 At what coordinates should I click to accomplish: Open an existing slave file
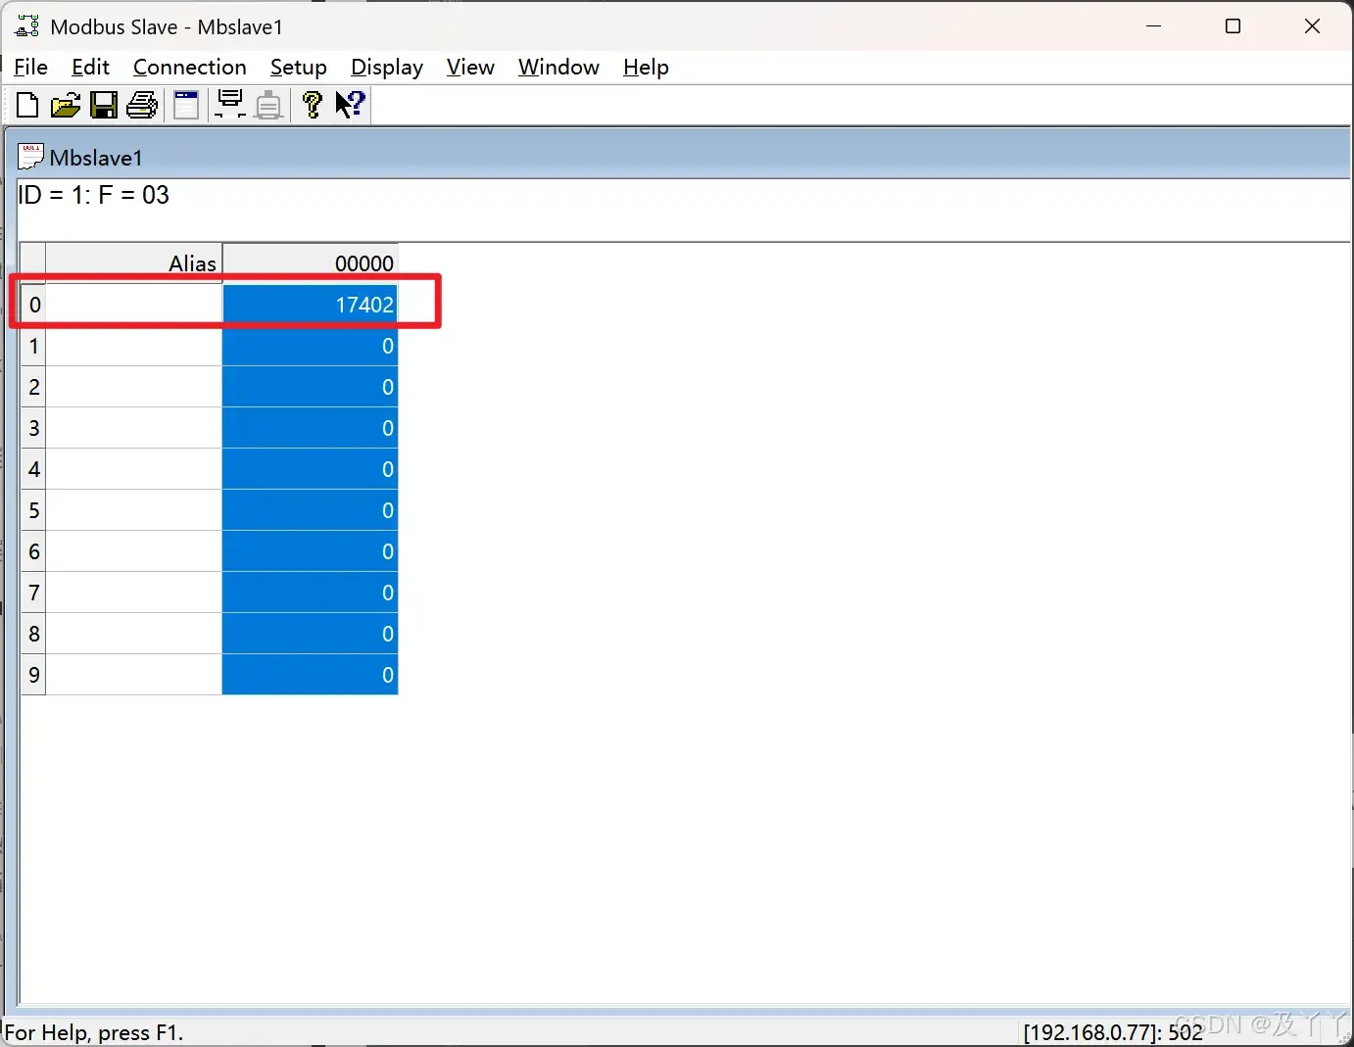tap(65, 105)
